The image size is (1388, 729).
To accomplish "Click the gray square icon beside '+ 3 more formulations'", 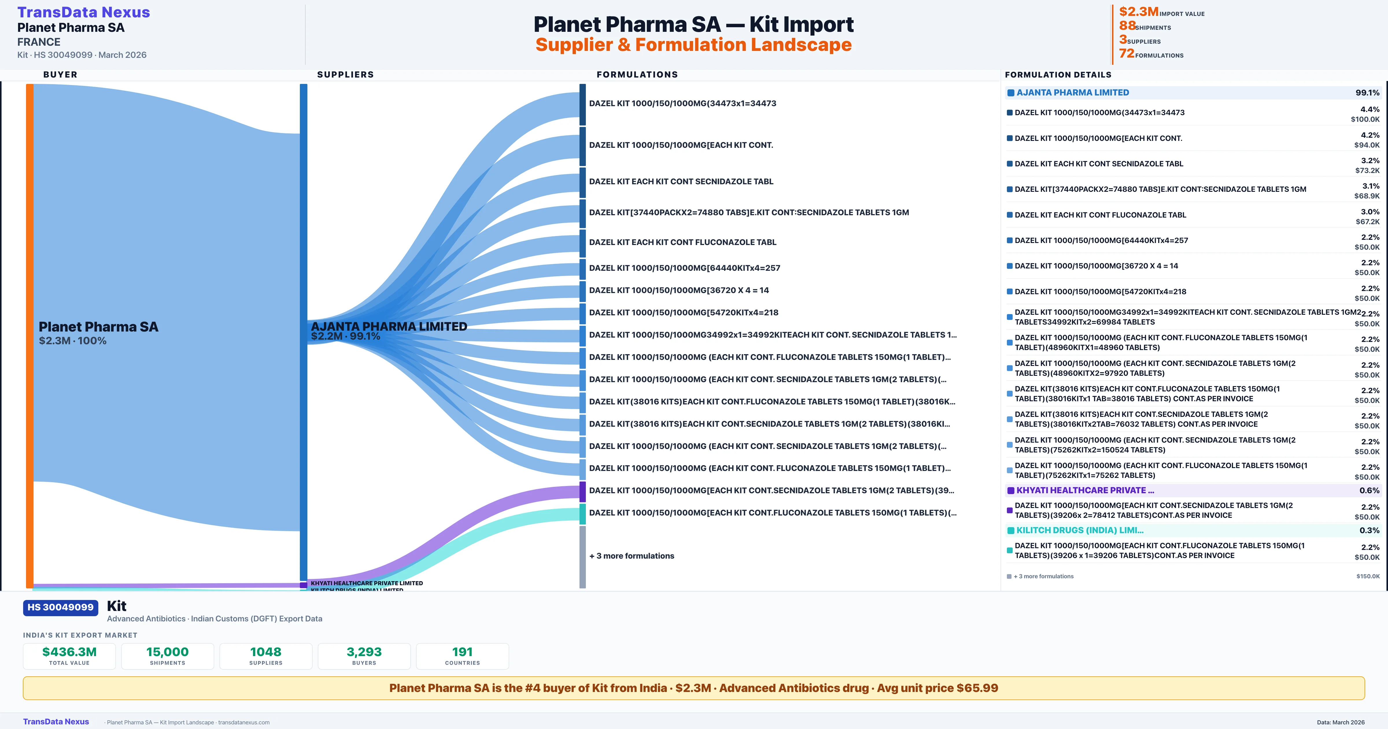I will pyautogui.click(x=1009, y=576).
